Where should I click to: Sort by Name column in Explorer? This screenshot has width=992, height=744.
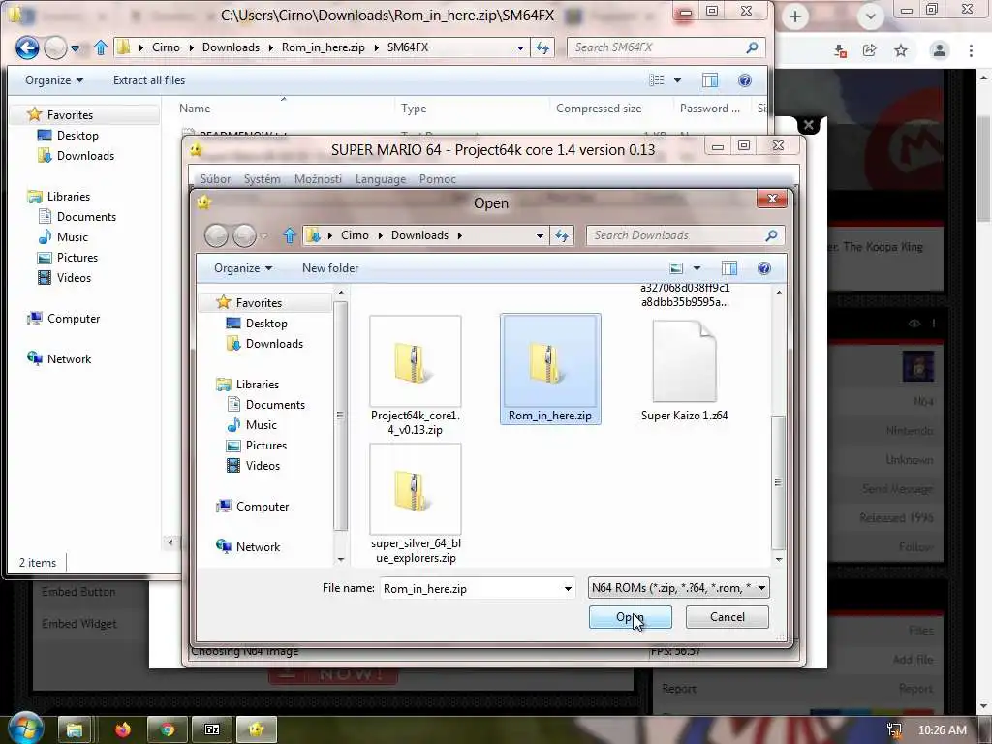pyautogui.click(x=195, y=108)
